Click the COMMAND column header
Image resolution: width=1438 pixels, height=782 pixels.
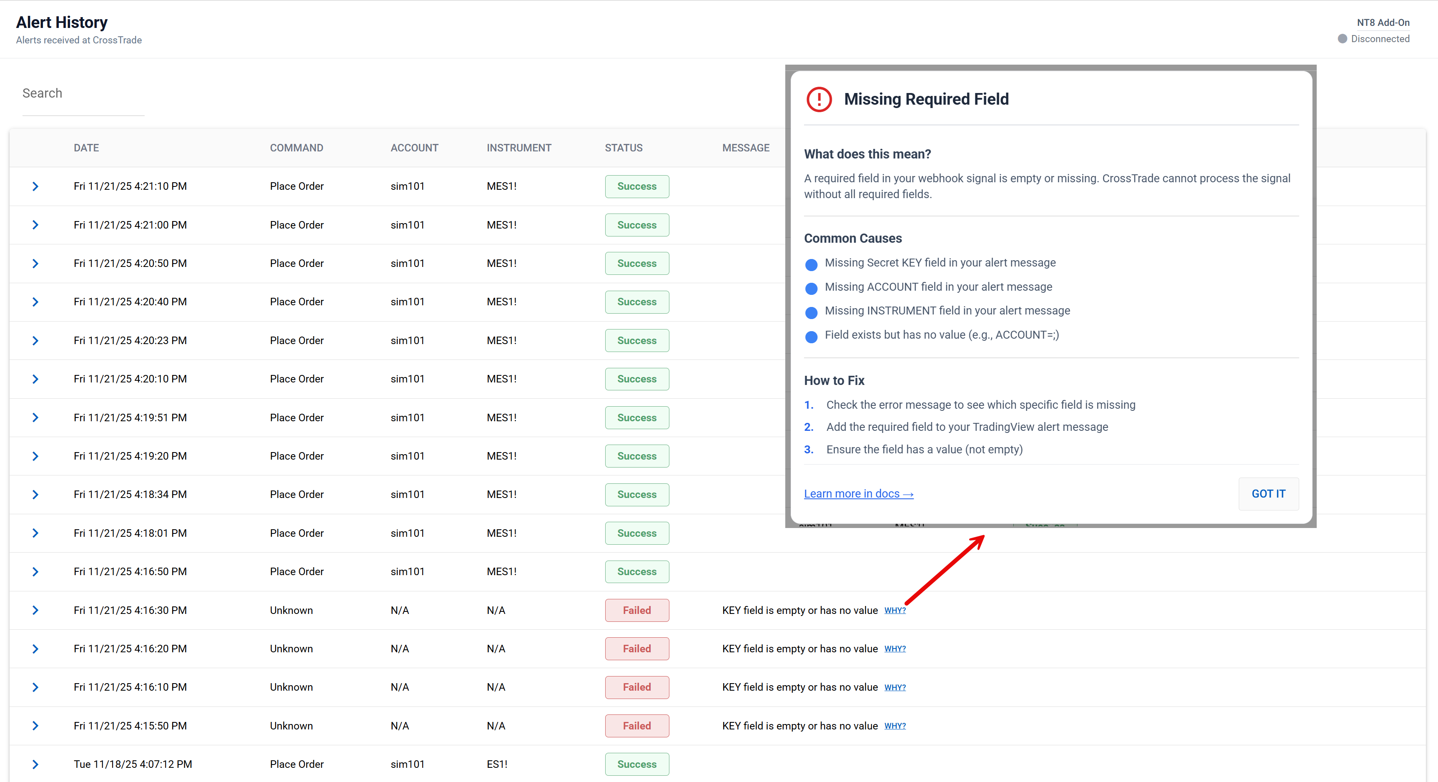point(296,148)
